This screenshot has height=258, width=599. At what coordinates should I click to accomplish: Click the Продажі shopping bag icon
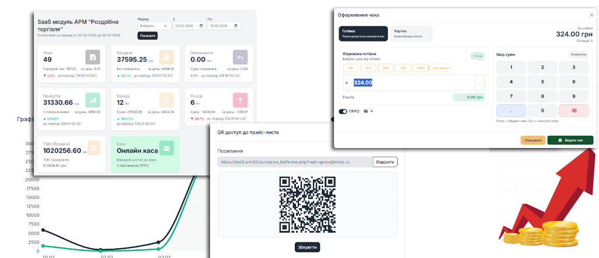point(166,57)
